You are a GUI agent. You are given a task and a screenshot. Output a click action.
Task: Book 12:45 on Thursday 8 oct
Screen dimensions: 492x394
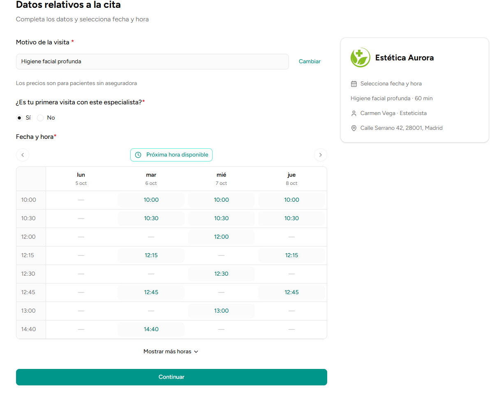[291, 293]
